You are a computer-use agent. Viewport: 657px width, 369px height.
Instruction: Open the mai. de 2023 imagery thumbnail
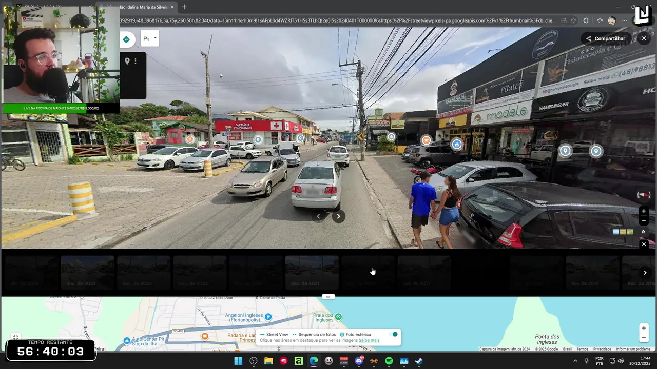[x=88, y=273]
